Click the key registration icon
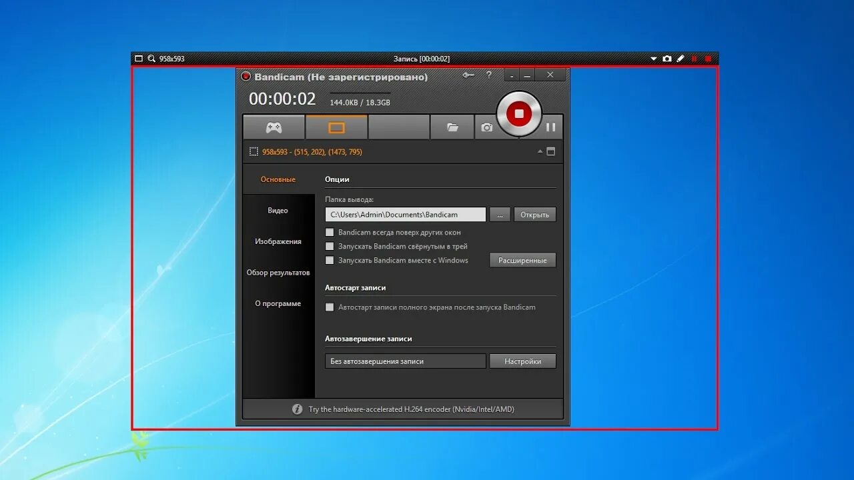This screenshot has width=854, height=480. 468,75
